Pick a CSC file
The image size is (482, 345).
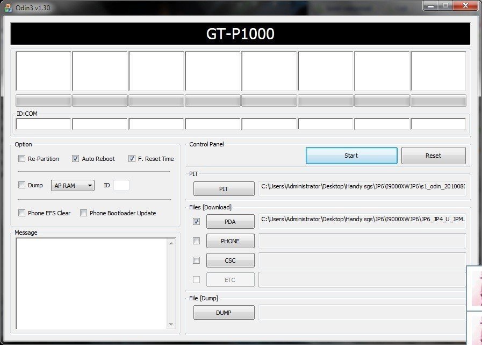(230, 260)
